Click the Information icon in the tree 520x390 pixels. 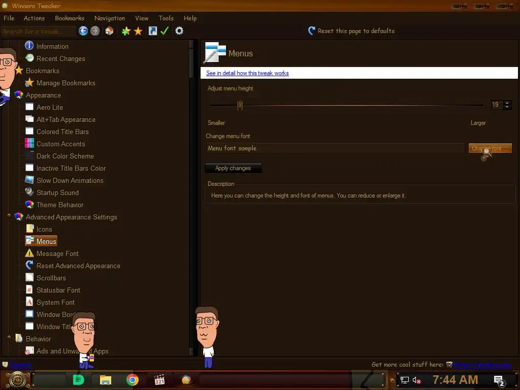(29, 45)
